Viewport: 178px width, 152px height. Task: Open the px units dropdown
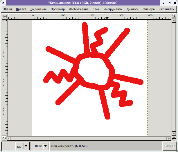tap(26, 146)
